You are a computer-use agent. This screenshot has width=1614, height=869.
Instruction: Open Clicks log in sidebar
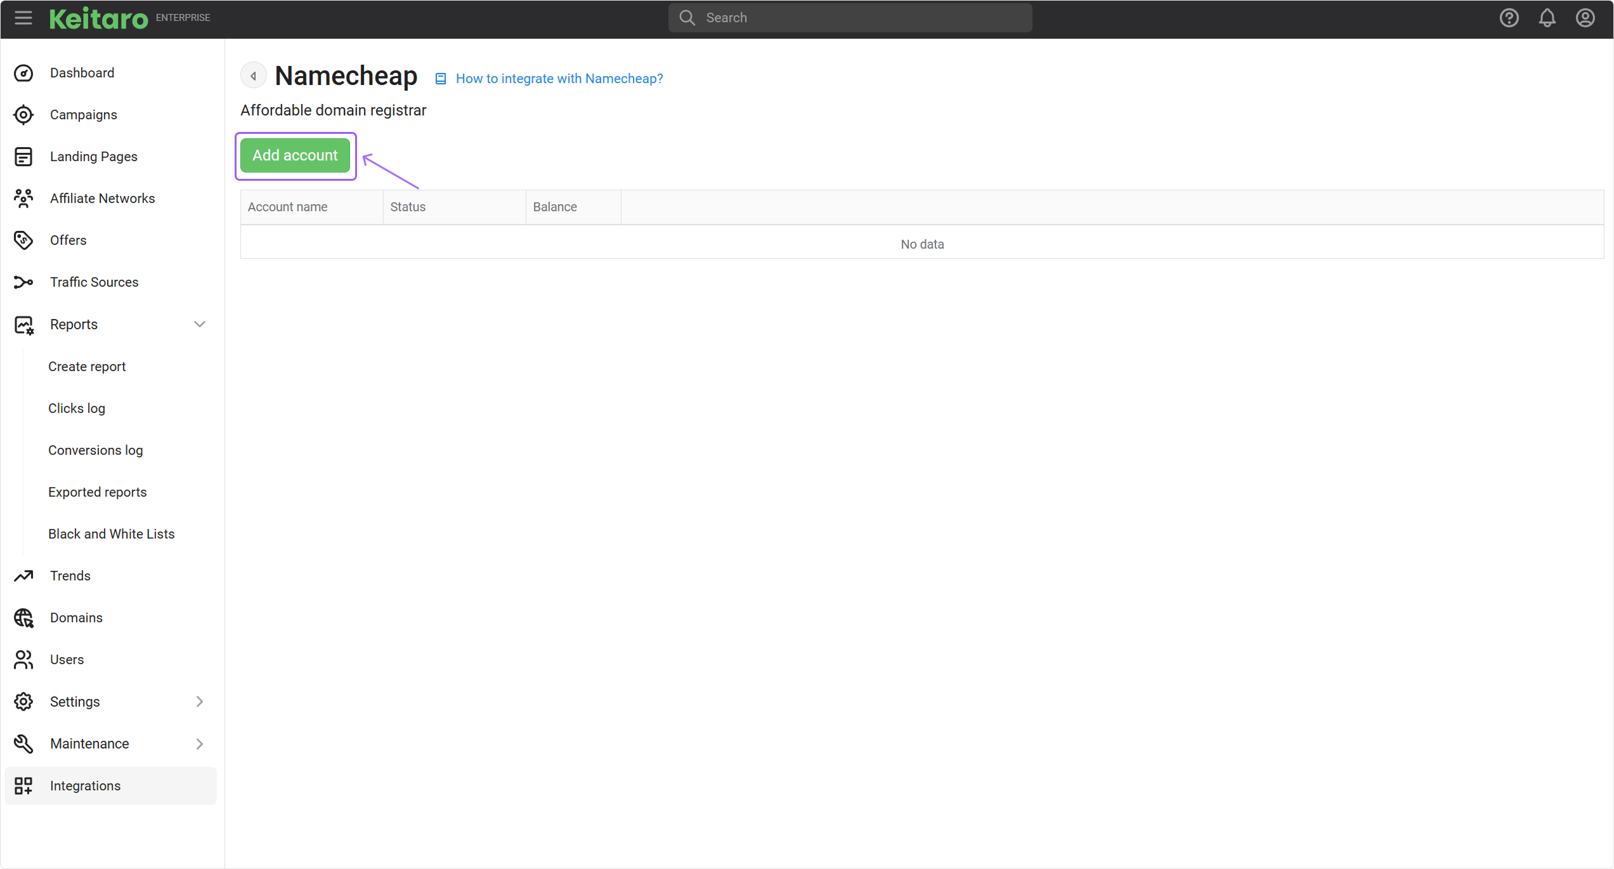coord(77,408)
